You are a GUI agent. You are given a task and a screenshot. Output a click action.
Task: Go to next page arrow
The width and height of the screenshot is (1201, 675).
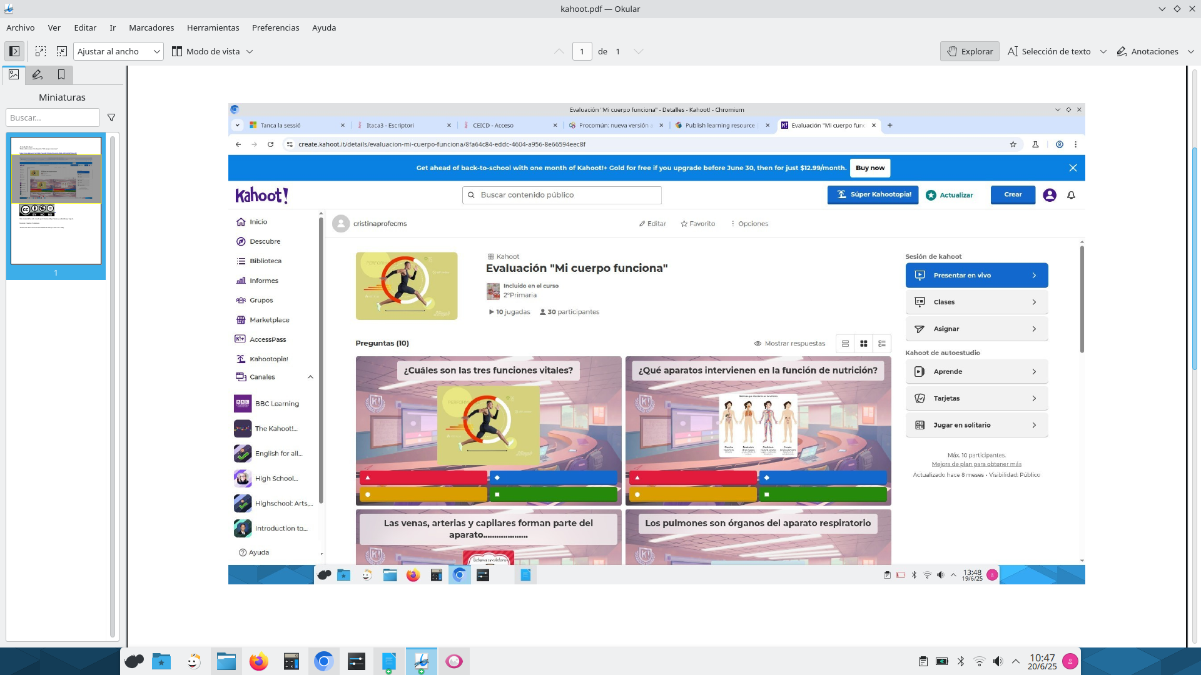638,51
